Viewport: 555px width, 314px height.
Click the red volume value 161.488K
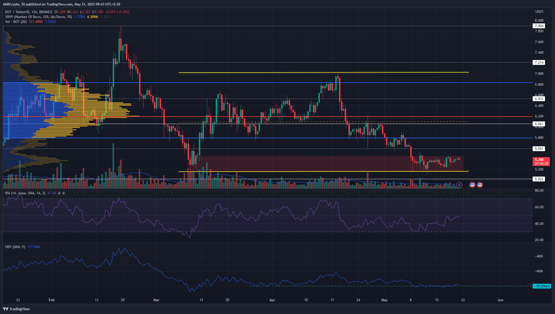(x=36, y=22)
